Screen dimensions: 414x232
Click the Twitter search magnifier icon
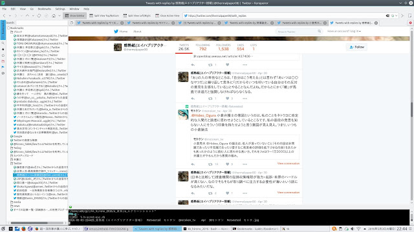[x=319, y=32]
